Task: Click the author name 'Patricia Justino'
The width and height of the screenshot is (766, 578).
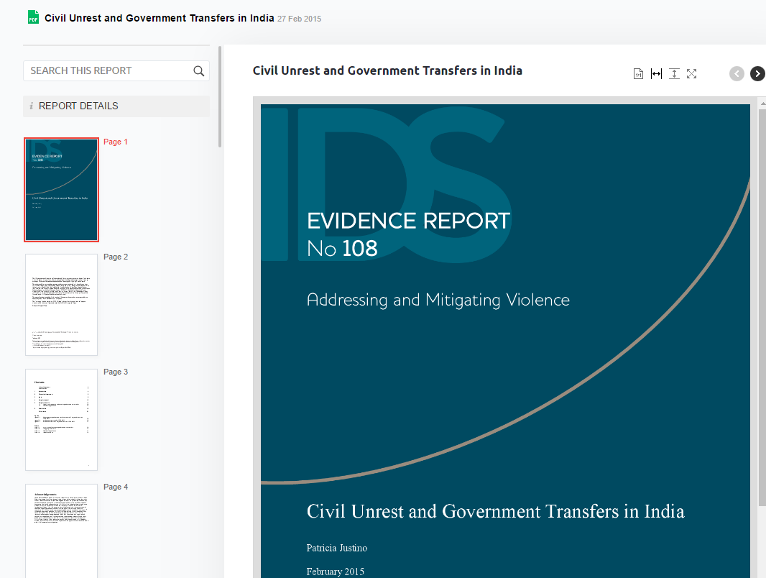Action: (336, 549)
